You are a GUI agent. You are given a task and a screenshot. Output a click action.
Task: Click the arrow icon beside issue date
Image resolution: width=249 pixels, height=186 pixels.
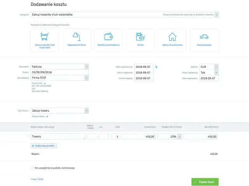[156, 67]
